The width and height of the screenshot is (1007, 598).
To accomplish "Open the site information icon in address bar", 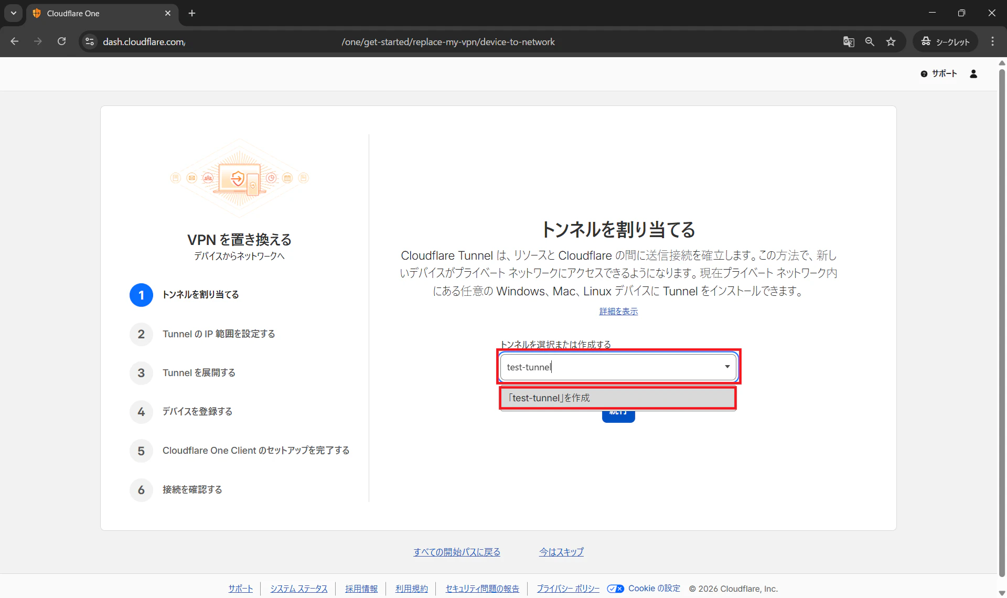I will 90,41.
